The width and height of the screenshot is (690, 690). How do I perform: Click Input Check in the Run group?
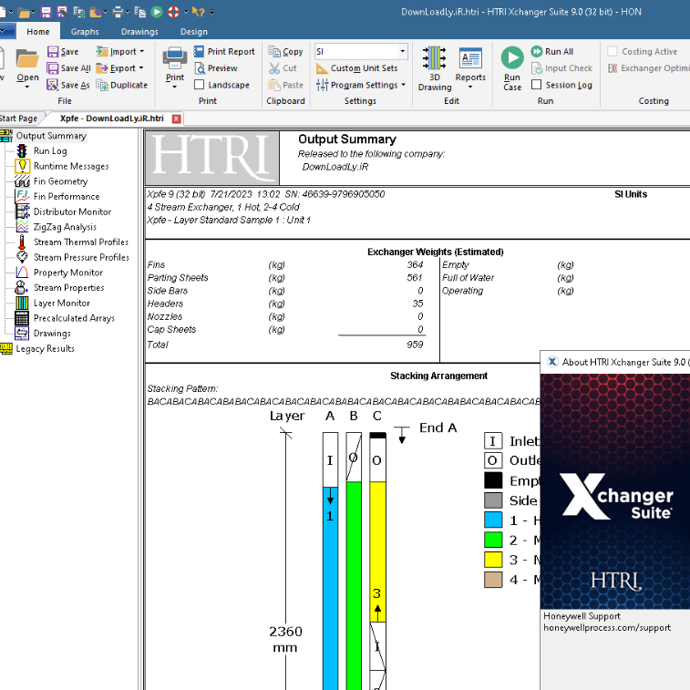pos(561,68)
